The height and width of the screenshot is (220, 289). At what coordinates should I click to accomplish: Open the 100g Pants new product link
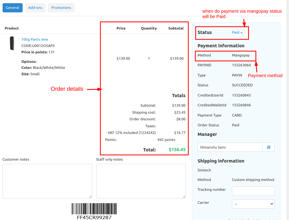pos(35,39)
